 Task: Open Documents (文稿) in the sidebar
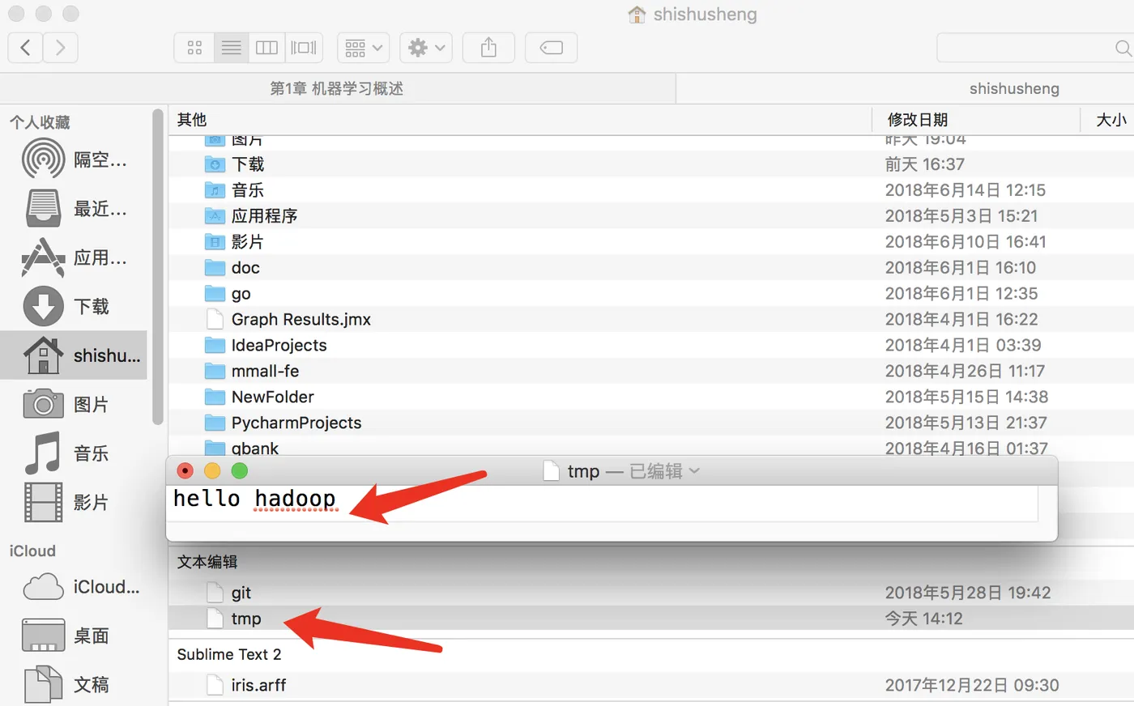pos(75,684)
